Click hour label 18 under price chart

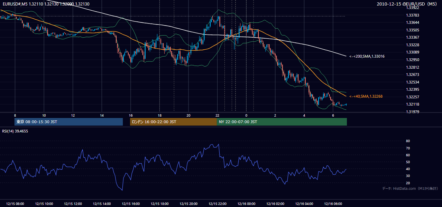coord(159,115)
